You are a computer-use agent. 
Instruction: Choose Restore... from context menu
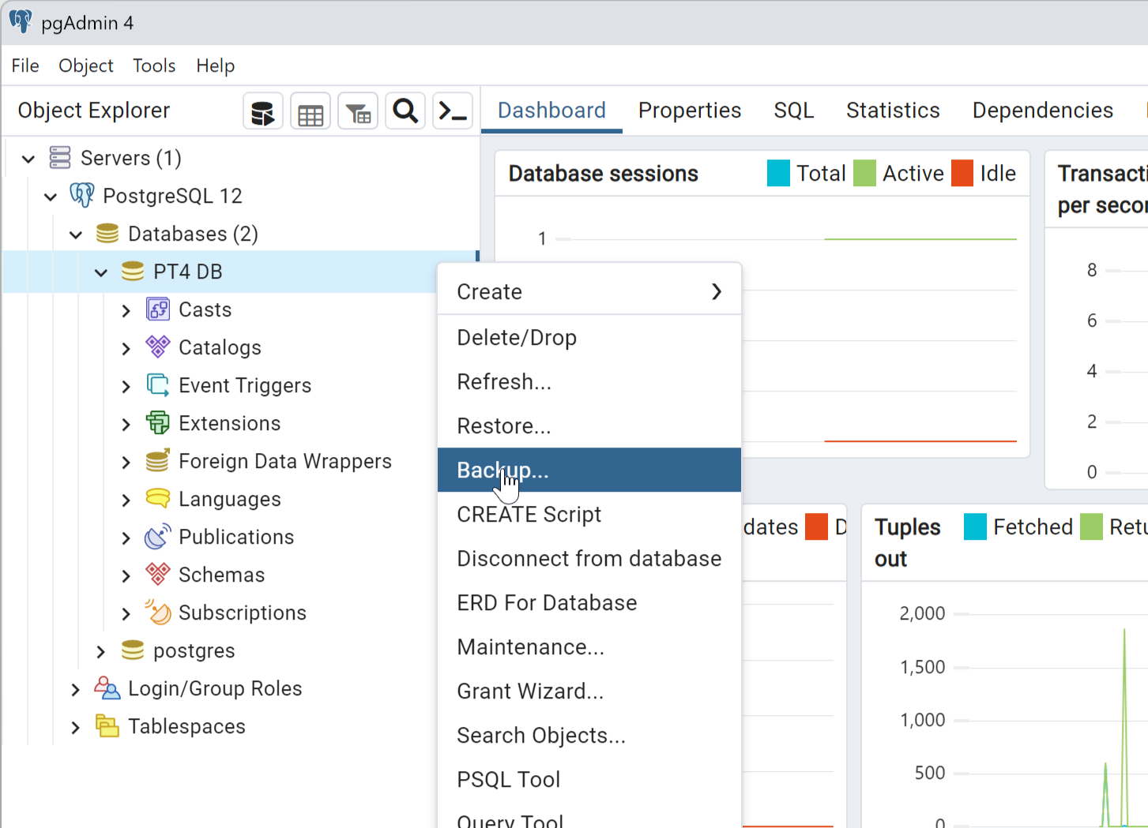tap(589, 426)
